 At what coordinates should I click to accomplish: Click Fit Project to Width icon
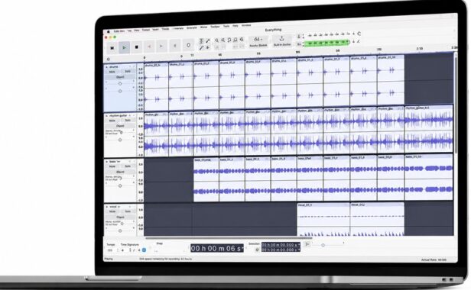(x=235, y=40)
